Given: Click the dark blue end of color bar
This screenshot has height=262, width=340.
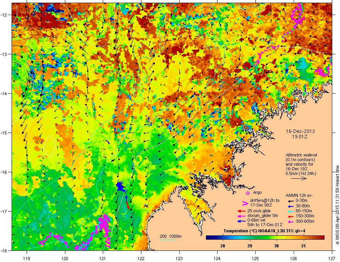Looking at the screenshot, I should (x=208, y=238).
